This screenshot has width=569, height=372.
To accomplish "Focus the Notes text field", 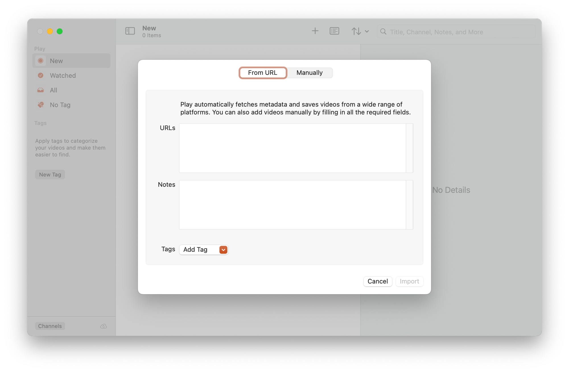I will pos(292,205).
